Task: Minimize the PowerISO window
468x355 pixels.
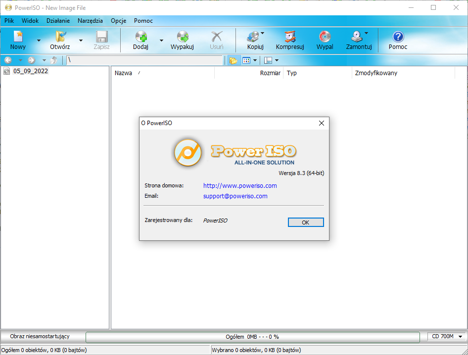Action: pyautogui.click(x=411, y=8)
